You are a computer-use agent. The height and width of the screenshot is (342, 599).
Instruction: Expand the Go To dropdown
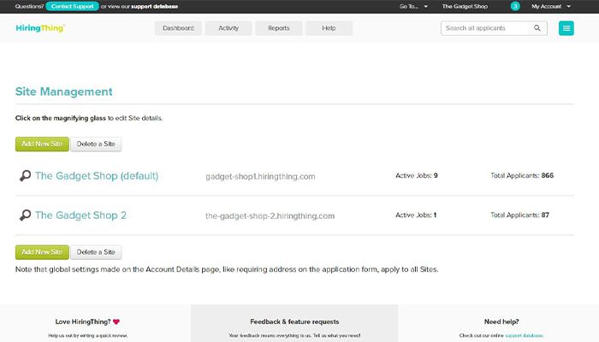pyautogui.click(x=413, y=7)
